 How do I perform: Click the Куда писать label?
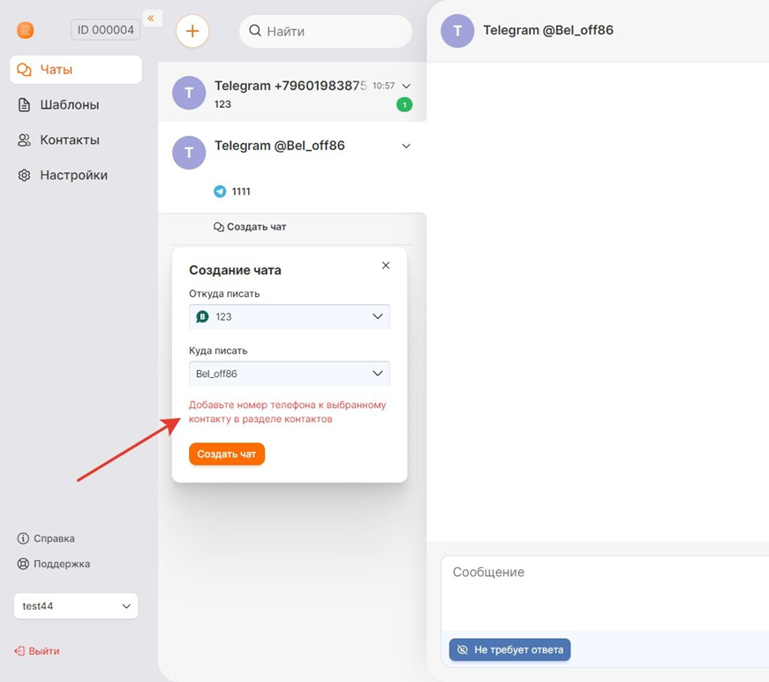coord(218,351)
